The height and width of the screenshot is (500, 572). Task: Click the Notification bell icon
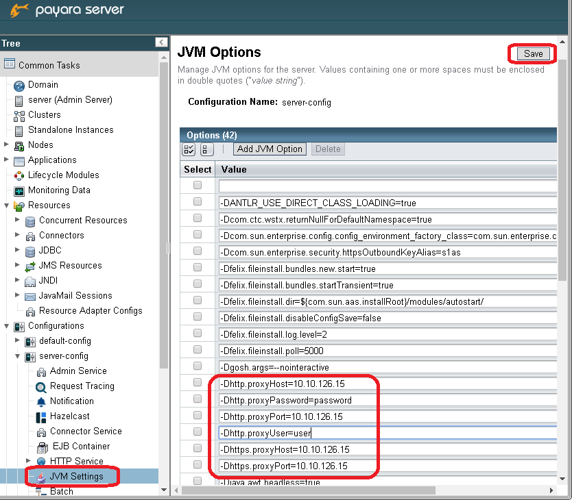tap(41, 402)
